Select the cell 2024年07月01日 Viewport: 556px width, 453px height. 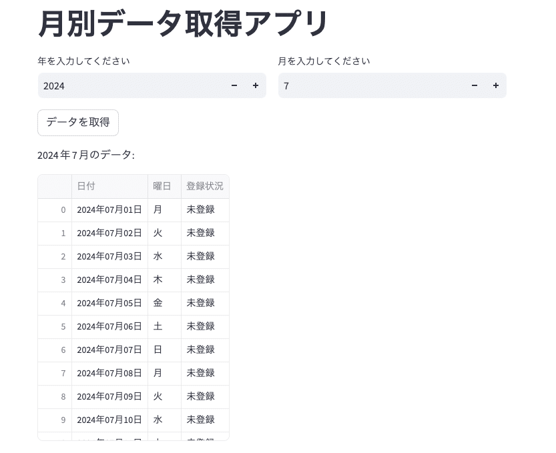click(x=109, y=210)
